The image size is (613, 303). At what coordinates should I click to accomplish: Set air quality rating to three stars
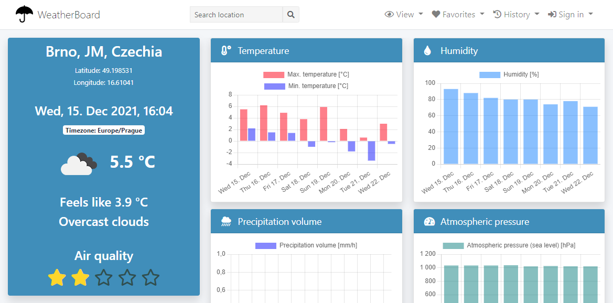pos(103,278)
